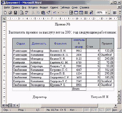Open the Окно menu
The height and width of the screenshot is (113, 122).
[75, 8]
